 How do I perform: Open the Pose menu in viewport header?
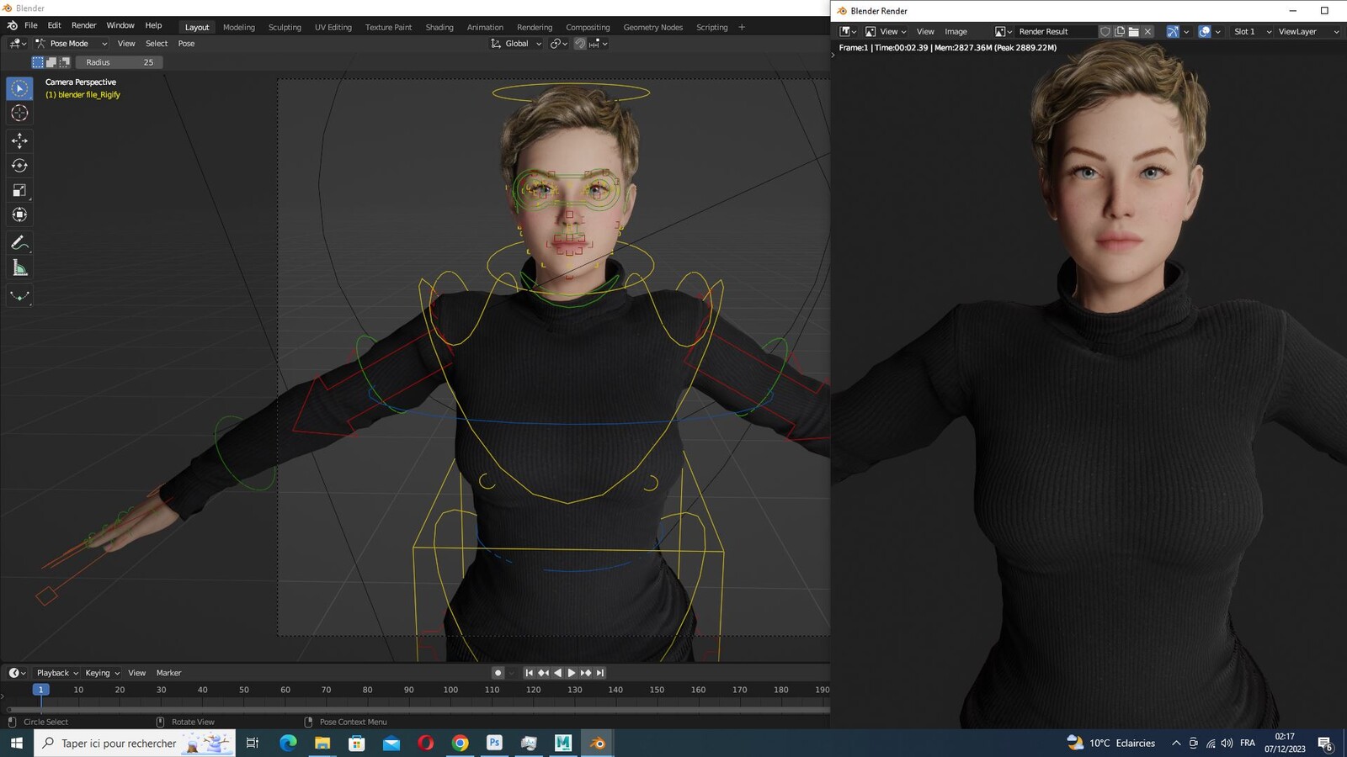click(186, 43)
